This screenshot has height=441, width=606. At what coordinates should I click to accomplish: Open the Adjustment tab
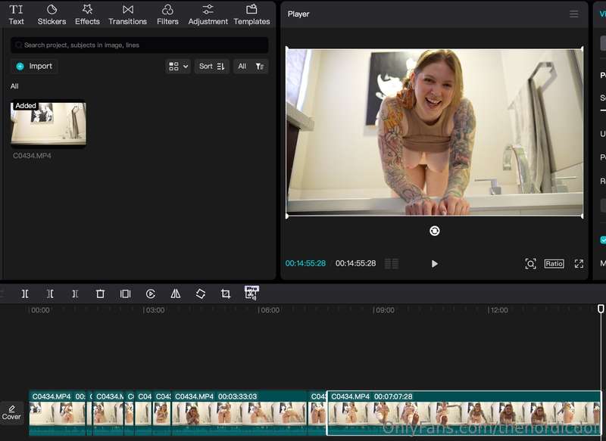208,14
